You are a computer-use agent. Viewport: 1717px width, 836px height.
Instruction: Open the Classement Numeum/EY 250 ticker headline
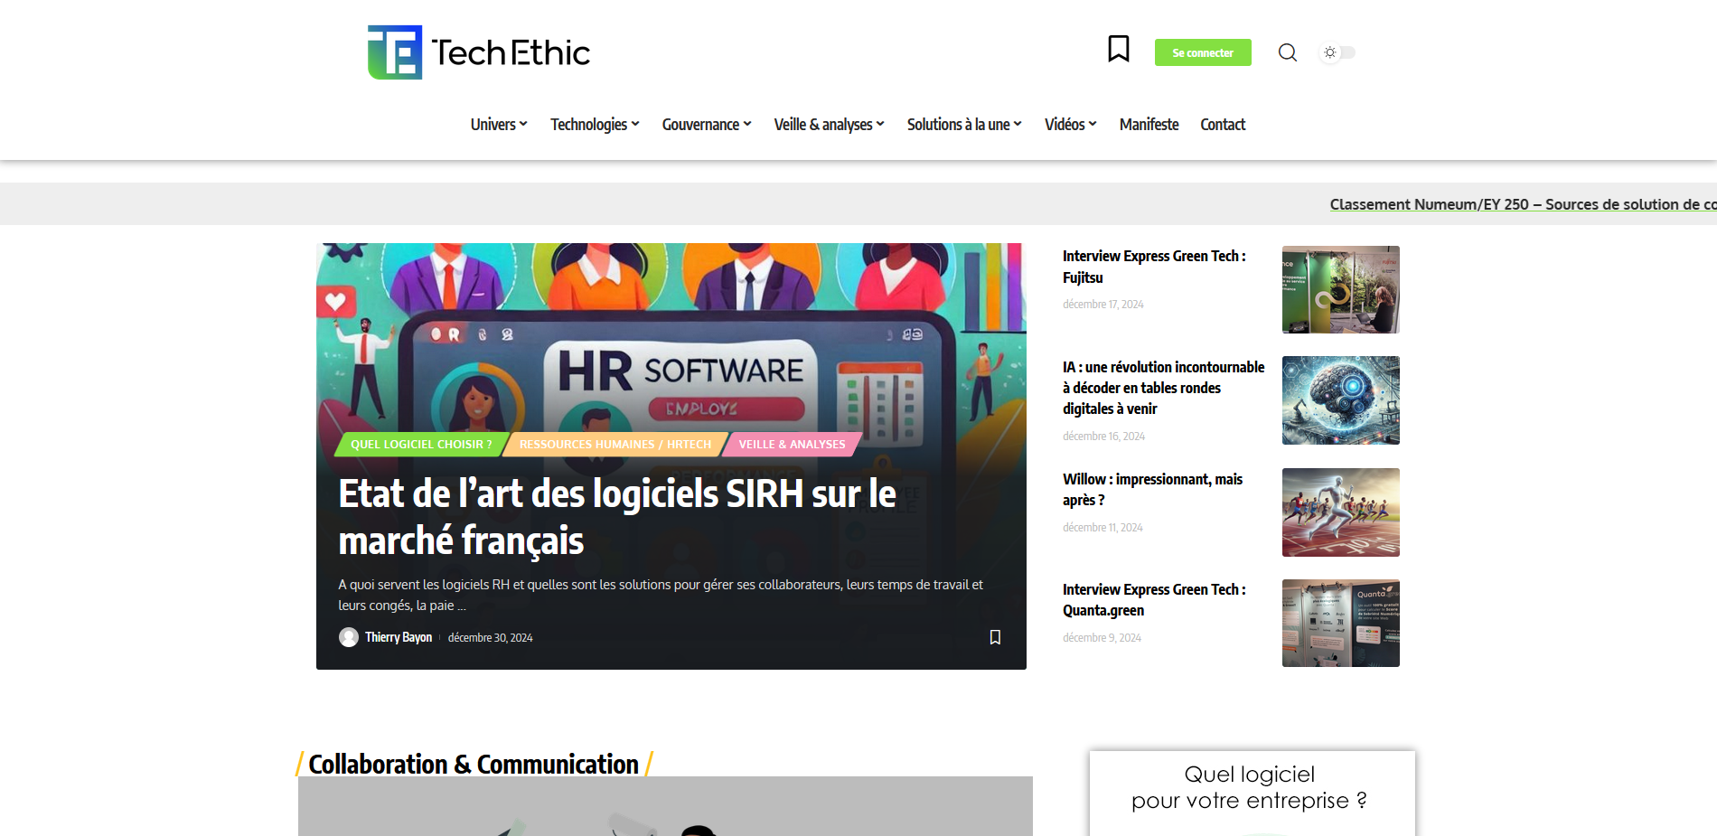pos(1523,204)
